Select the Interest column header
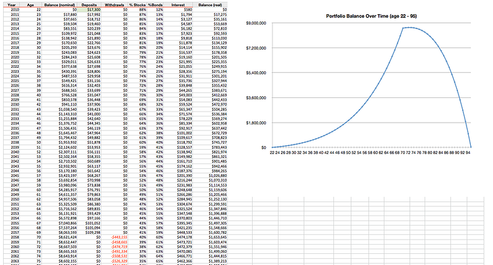Viewport: 493px width, 265px height. [x=178, y=5]
